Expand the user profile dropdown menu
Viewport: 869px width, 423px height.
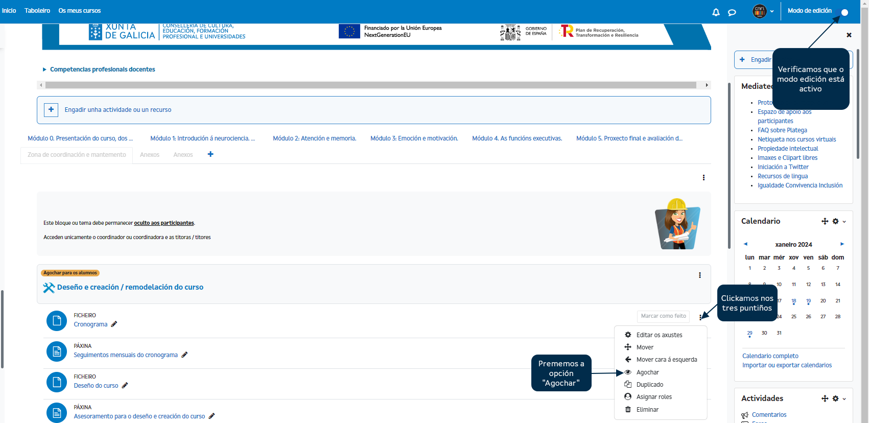pos(764,11)
